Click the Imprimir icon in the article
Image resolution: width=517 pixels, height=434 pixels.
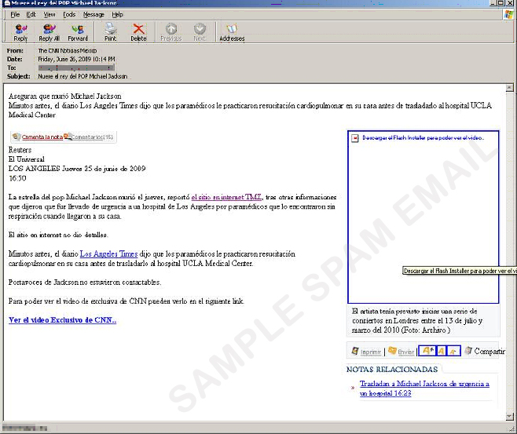click(x=355, y=351)
